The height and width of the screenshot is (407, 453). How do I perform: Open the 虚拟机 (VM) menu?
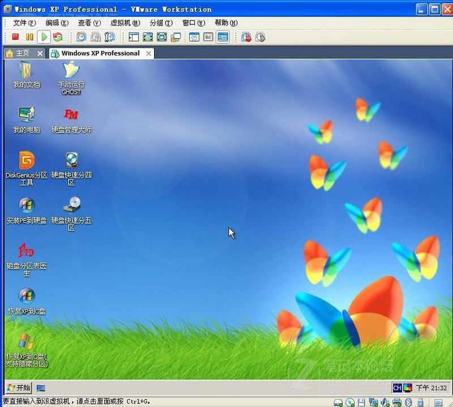pos(125,23)
